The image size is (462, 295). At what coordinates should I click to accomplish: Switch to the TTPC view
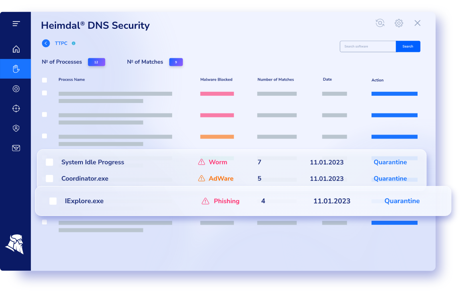coord(61,43)
